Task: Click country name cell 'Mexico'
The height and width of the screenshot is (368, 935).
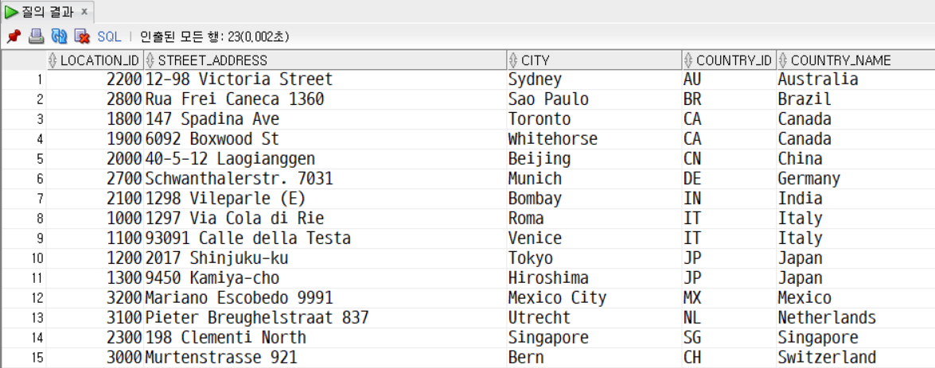Action: [855, 298]
